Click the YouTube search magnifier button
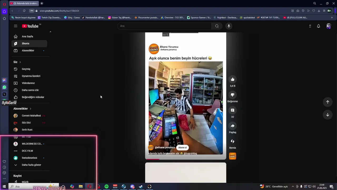337x190 pixels. (x=217, y=26)
